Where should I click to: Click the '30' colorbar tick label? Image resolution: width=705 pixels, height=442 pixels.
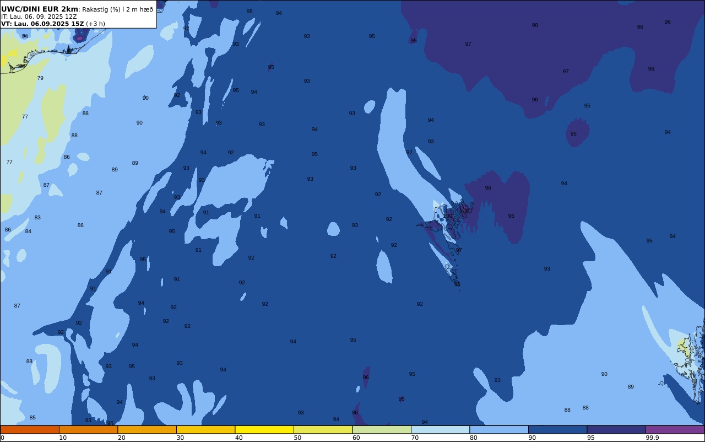point(180,438)
